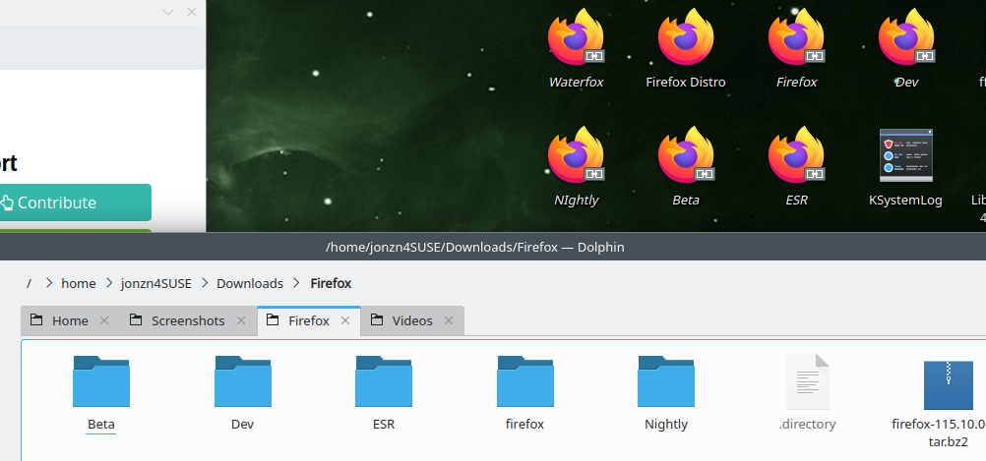Collapse the top-left window with down chevron
986x461 pixels.
coord(168,12)
